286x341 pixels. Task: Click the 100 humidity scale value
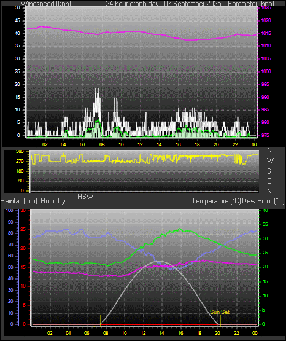9,210
